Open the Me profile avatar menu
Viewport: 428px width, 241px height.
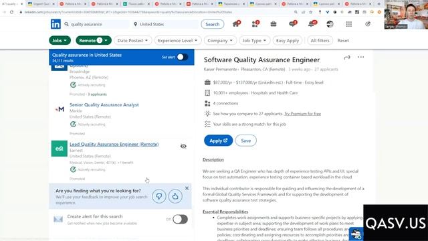330,24
